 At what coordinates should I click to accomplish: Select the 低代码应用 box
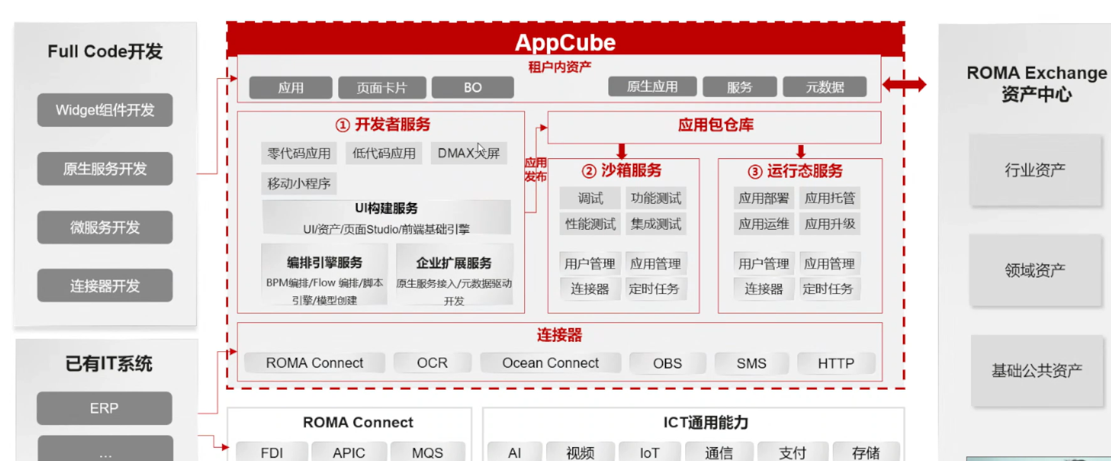click(x=384, y=153)
